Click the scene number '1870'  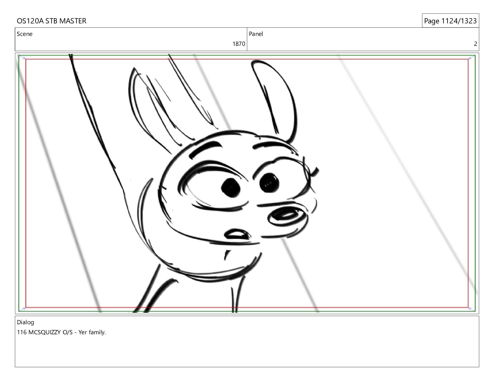[x=239, y=44]
